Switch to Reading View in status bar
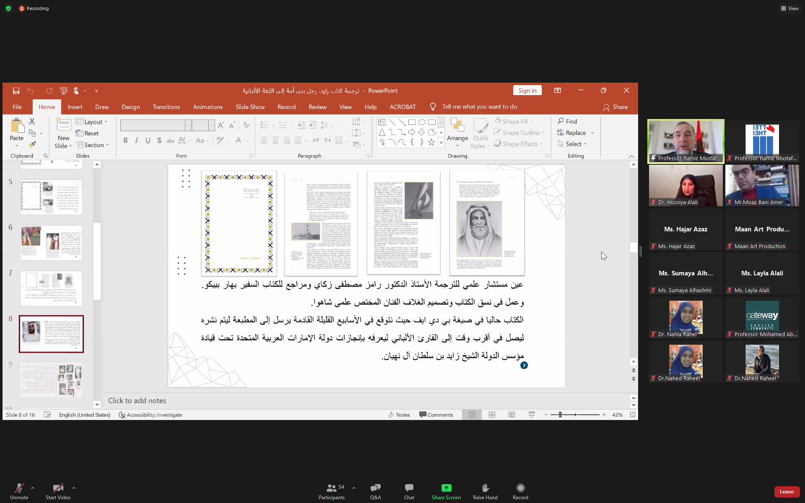This screenshot has height=503, width=805. coord(512,415)
